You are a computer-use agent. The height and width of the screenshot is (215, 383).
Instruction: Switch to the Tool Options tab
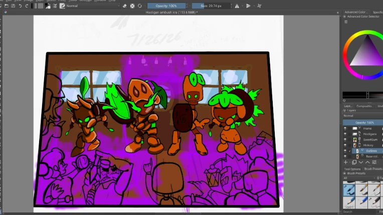pyautogui.click(x=352, y=169)
